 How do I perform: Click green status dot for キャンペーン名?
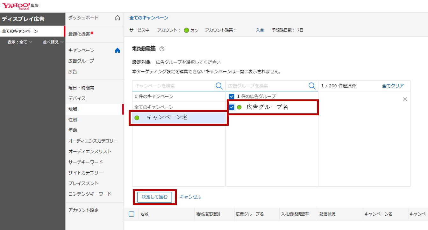click(137, 118)
